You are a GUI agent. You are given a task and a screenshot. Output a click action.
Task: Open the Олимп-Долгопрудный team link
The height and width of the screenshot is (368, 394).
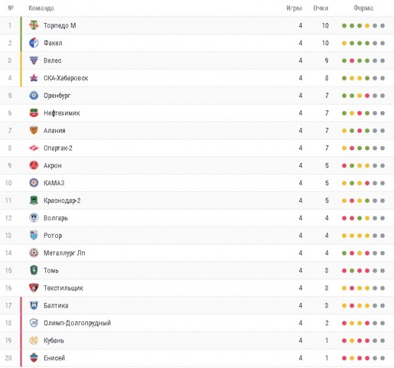coord(77,323)
